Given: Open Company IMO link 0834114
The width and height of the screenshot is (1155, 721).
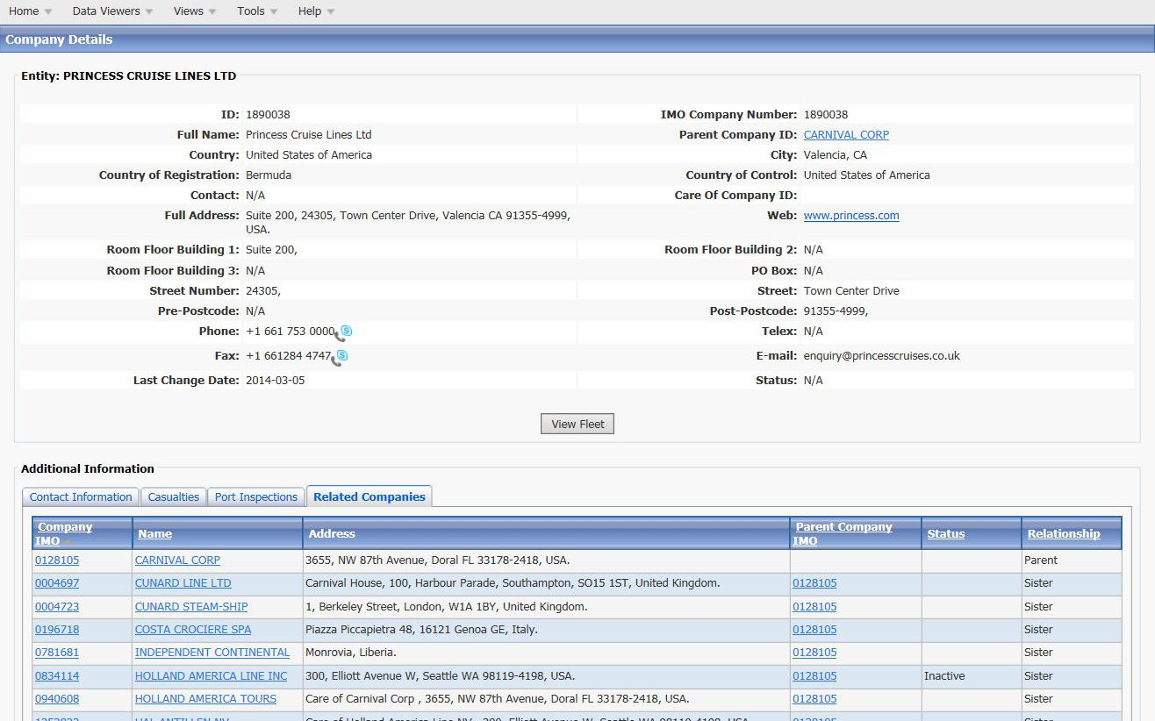Looking at the screenshot, I should tap(57, 676).
